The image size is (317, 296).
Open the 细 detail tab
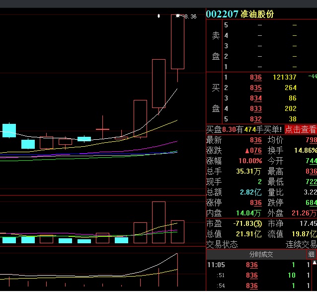pyautogui.click(x=312, y=254)
